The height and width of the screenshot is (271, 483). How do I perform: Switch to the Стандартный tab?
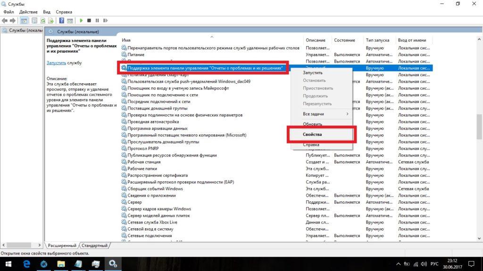[94, 246]
